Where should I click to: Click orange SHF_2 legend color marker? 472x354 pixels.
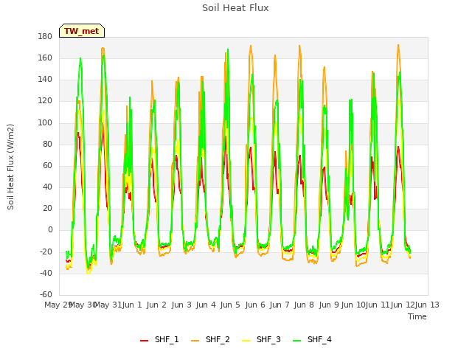[195, 341]
